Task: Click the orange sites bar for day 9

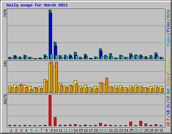Action: click(51, 77)
